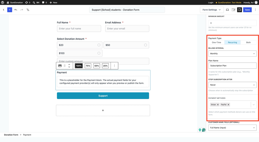The image size is (259, 142).
Task: Open comments indicator in admin bar
Action: point(45,3)
